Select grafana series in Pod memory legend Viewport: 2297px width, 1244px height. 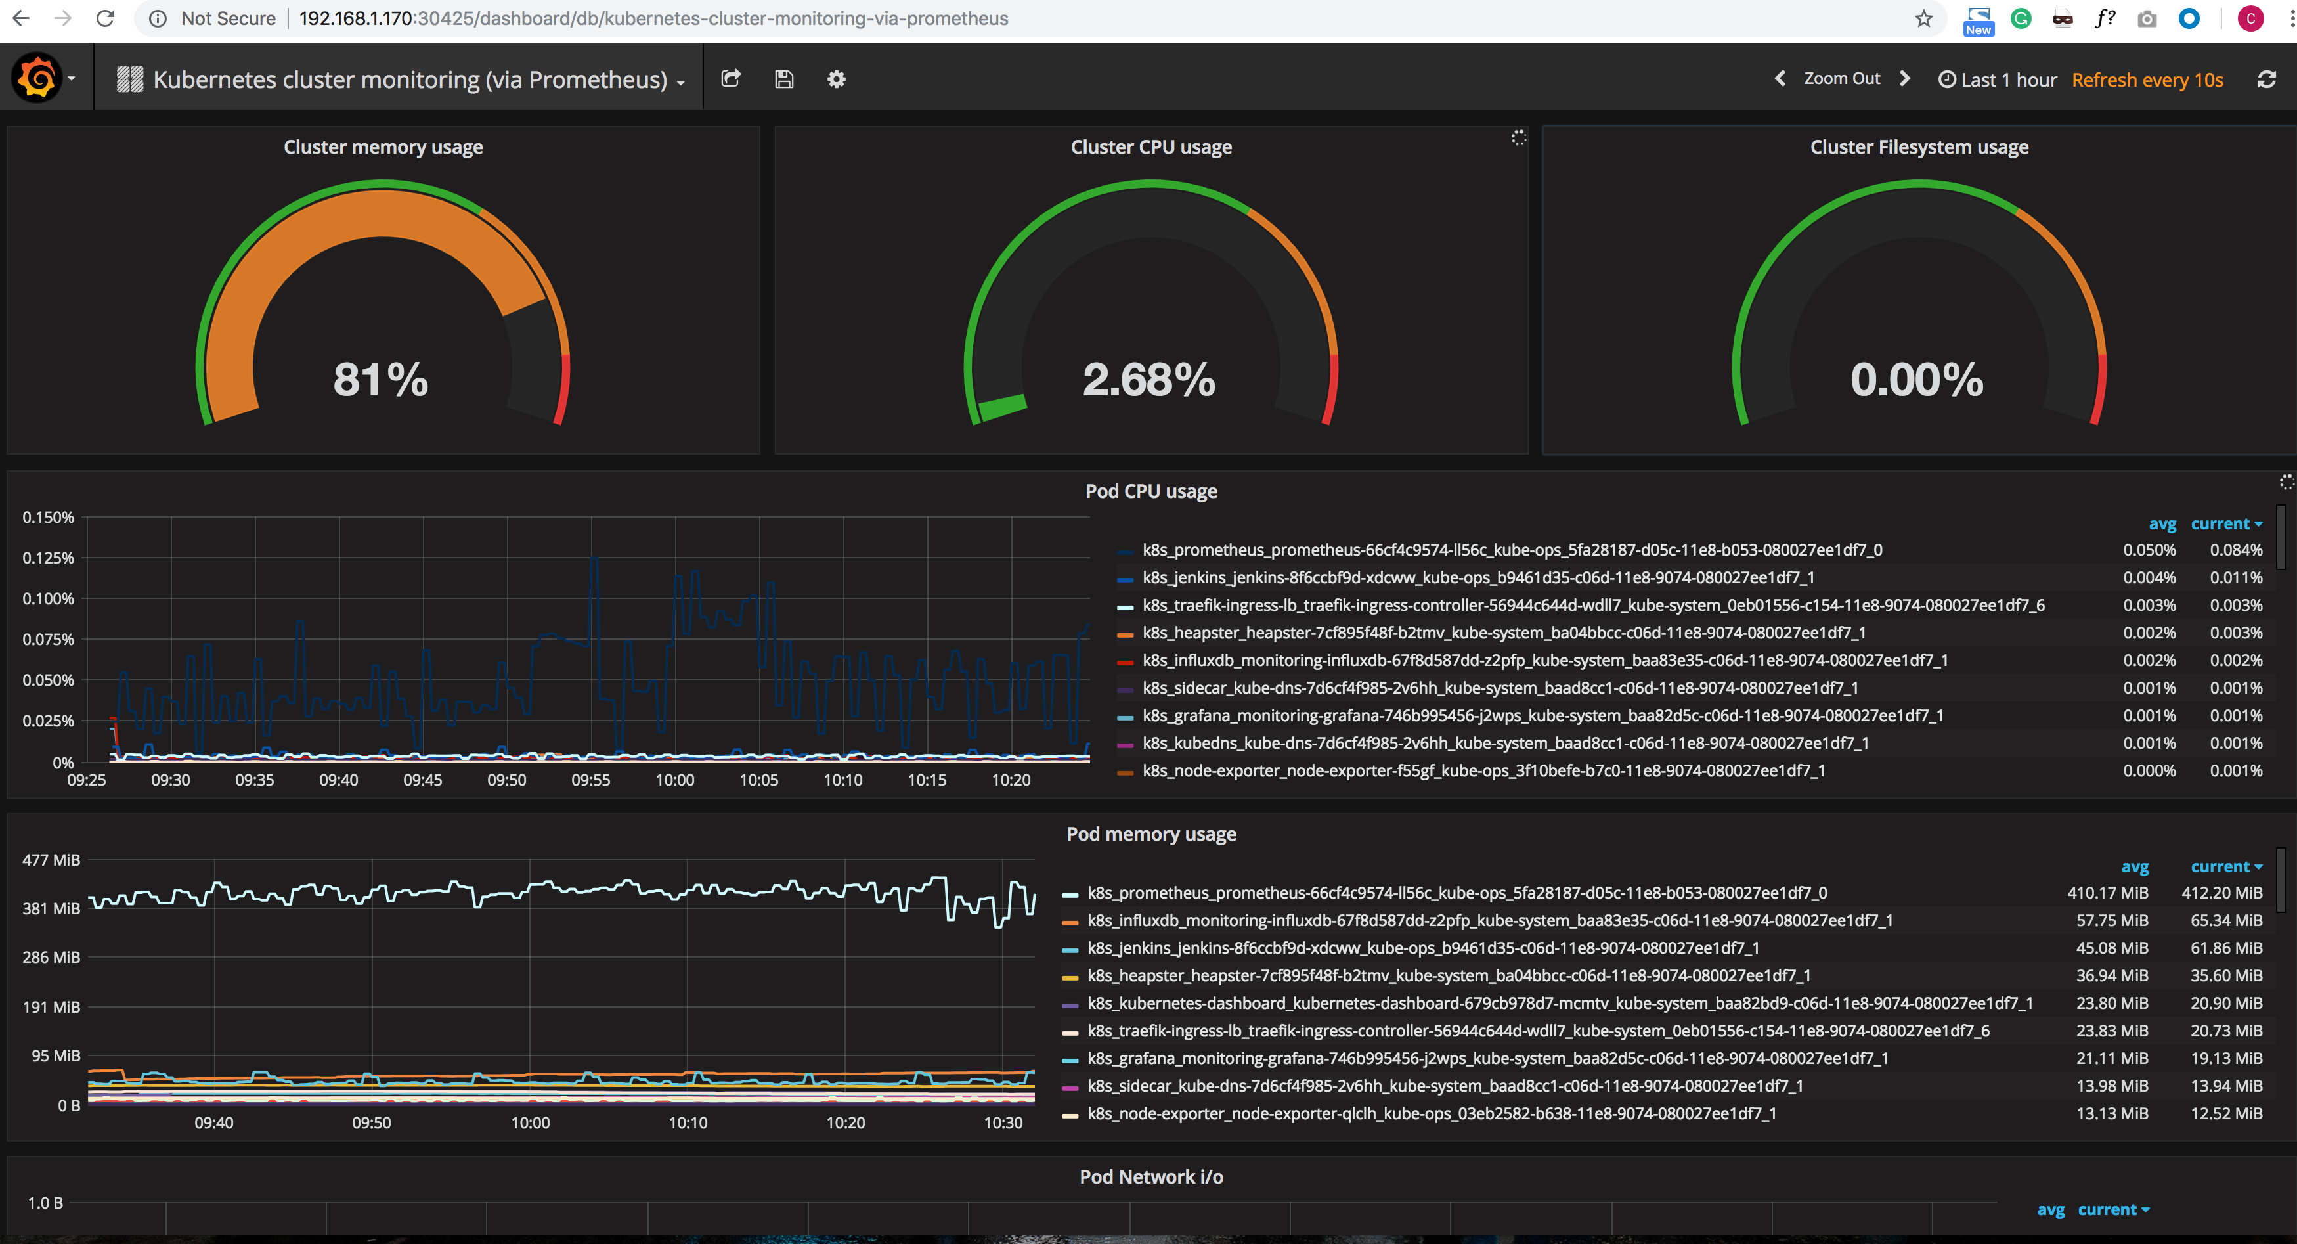1487,1059
